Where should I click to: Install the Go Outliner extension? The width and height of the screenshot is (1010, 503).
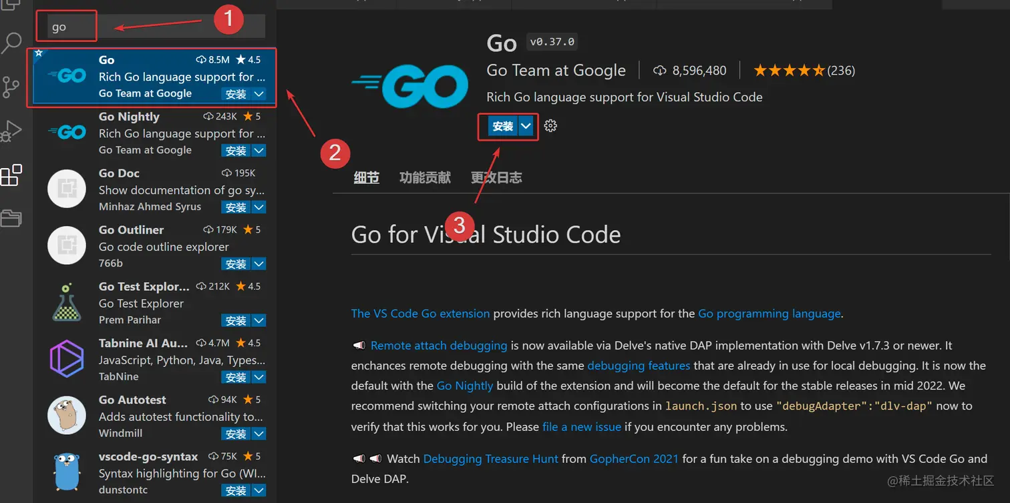(236, 264)
